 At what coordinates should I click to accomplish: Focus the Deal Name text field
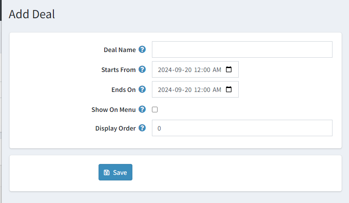(242, 49)
